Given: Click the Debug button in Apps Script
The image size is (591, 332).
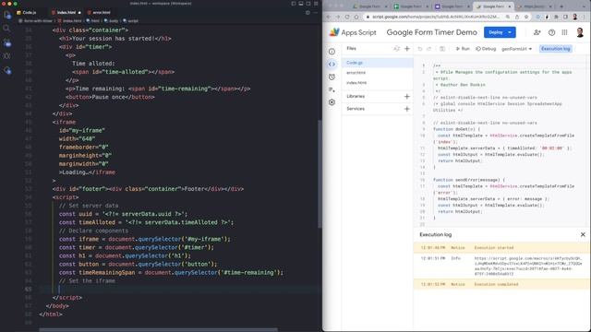Looking at the screenshot, I should click(x=486, y=49).
